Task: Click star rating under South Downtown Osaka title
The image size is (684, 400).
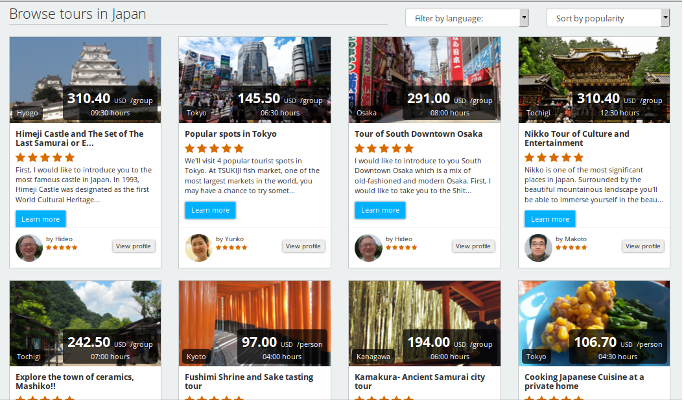Action: [384, 148]
